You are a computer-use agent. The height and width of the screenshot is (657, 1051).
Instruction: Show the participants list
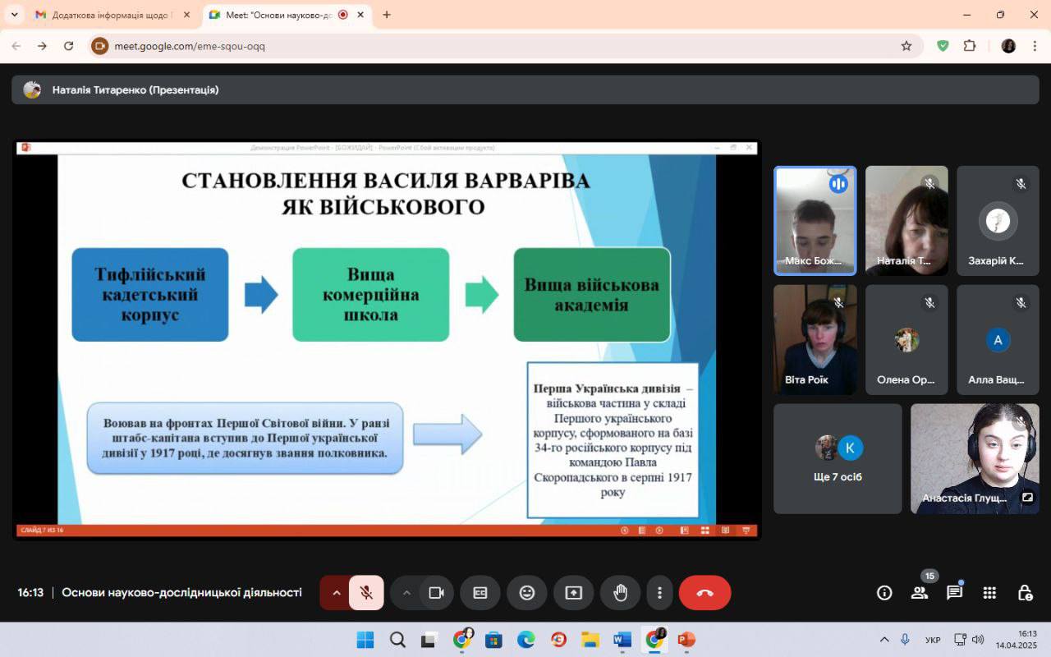coord(920,593)
